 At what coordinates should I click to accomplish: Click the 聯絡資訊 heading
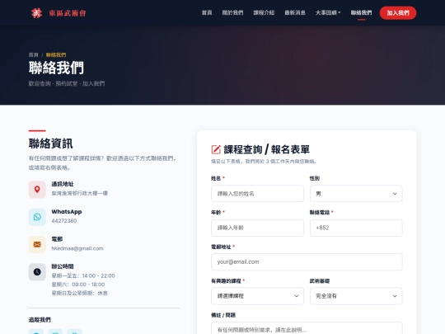pos(50,143)
